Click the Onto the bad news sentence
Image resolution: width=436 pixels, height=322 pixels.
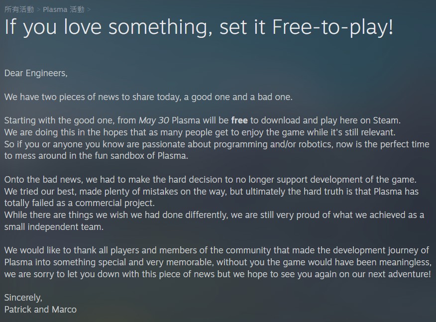coord(210,180)
